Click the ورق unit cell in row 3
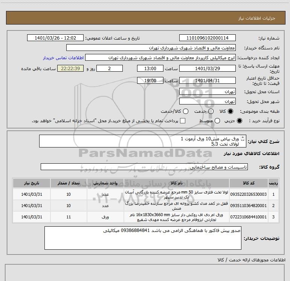The image size is (290, 281). coord(105,217)
